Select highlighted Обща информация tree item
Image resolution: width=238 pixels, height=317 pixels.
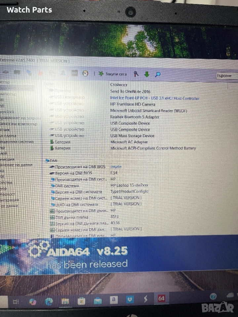(17, 88)
